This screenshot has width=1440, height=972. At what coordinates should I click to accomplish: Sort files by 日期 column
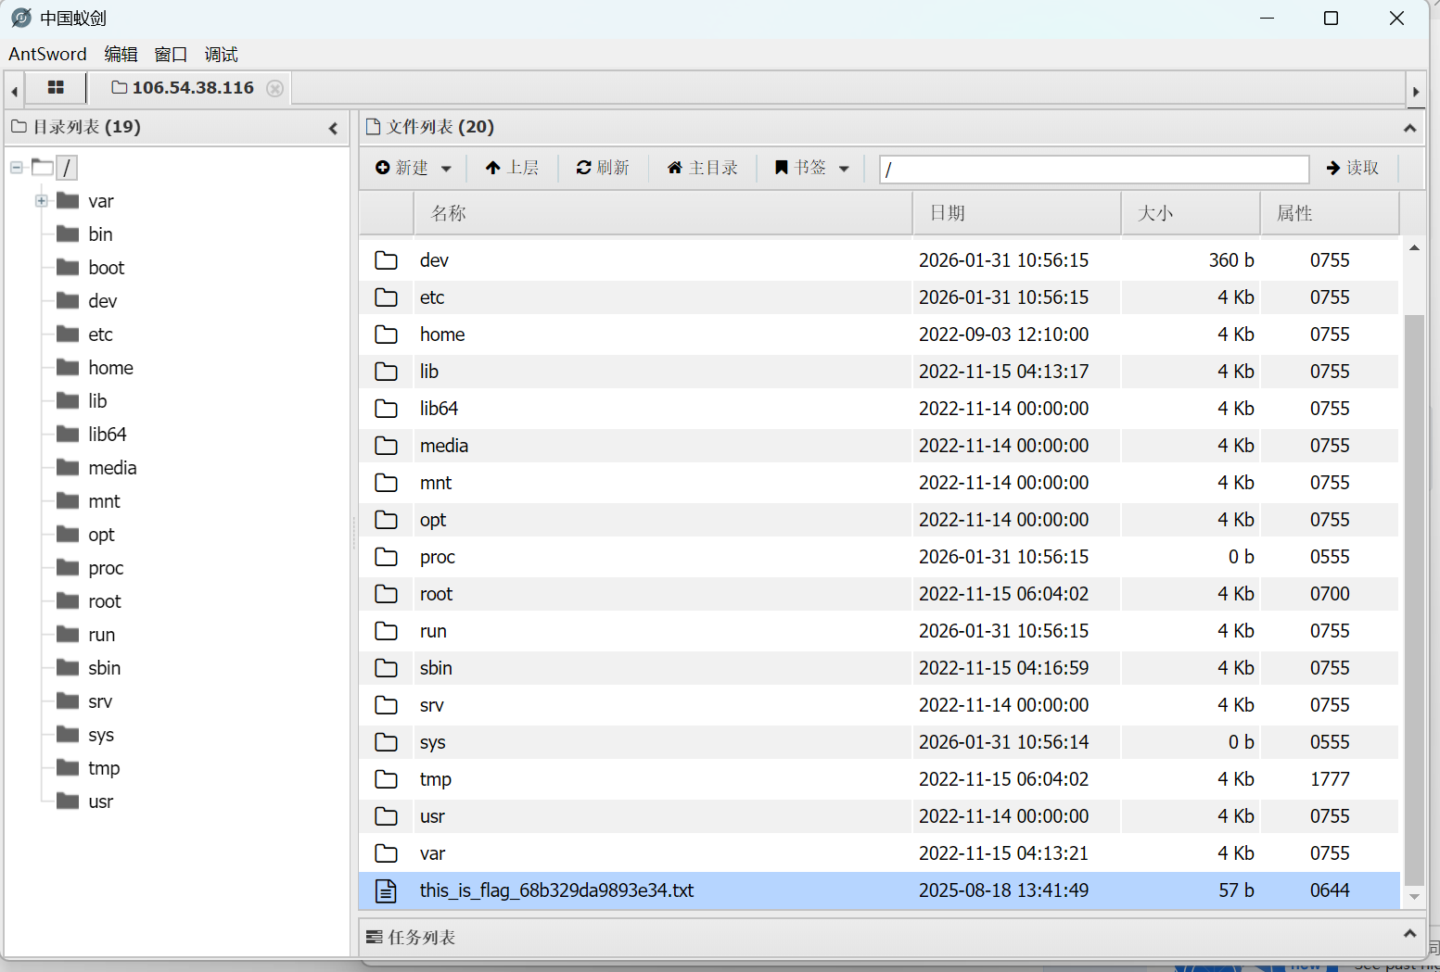tap(1017, 213)
